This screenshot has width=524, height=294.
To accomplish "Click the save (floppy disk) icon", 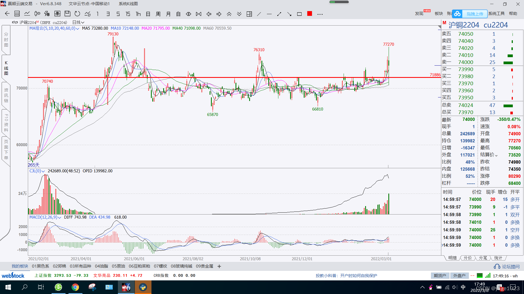I will click(x=67, y=14).
